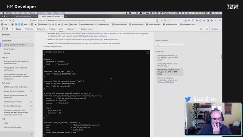This screenshot has width=243, height=137.
Task: Open Getting help and support
Action: point(13,127)
